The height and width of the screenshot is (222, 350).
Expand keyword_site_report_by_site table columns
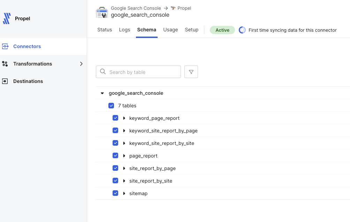coord(124,143)
